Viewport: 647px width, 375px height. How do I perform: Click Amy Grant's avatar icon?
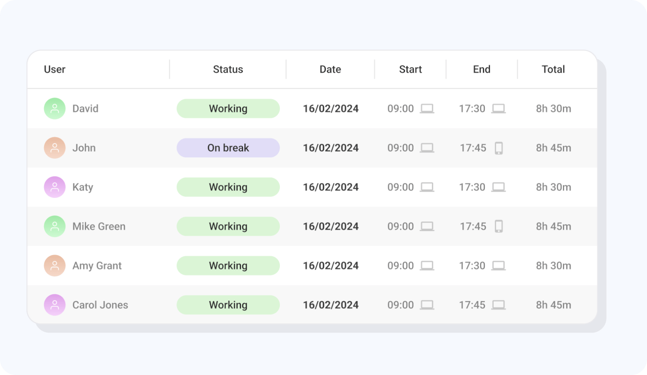coord(55,266)
